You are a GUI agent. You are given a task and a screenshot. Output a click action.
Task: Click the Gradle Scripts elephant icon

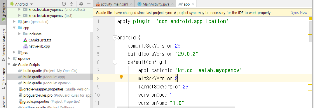pos(15,65)
